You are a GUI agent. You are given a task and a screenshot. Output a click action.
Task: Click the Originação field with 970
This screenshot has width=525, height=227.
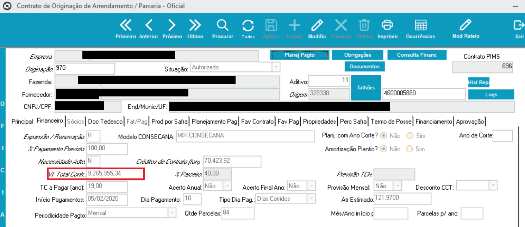(85, 69)
